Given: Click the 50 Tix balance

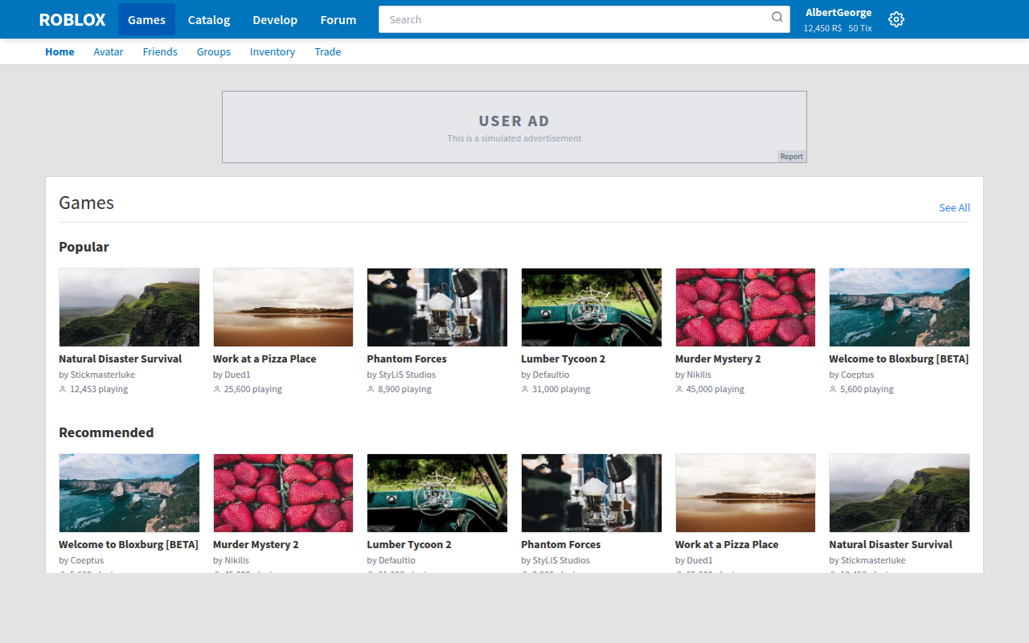Looking at the screenshot, I should click(860, 28).
